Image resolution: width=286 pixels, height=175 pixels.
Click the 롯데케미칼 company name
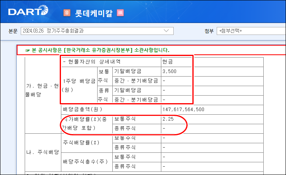click(x=94, y=13)
